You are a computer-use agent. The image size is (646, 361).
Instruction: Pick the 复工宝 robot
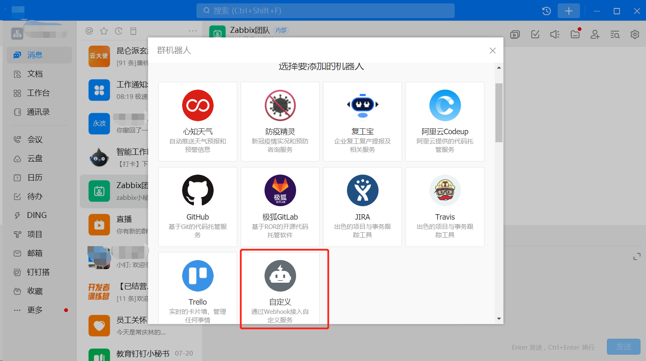[x=363, y=122]
